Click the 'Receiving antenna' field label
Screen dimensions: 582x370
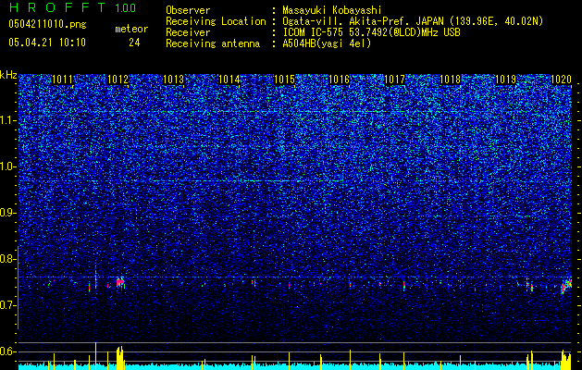[x=213, y=43]
